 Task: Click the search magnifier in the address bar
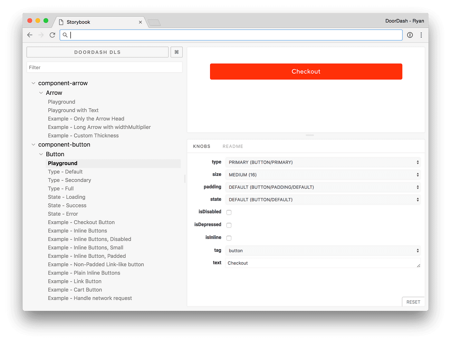tap(65, 35)
